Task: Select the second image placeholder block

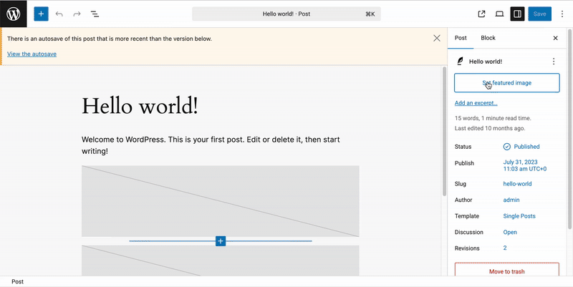Action: 221,261
